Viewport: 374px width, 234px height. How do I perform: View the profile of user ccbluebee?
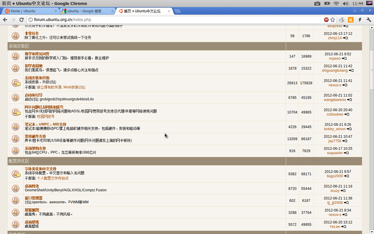point(335,114)
